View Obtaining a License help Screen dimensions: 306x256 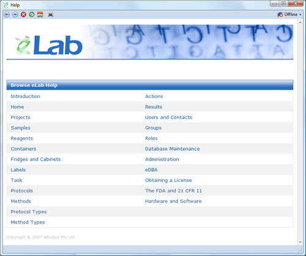[168, 180]
